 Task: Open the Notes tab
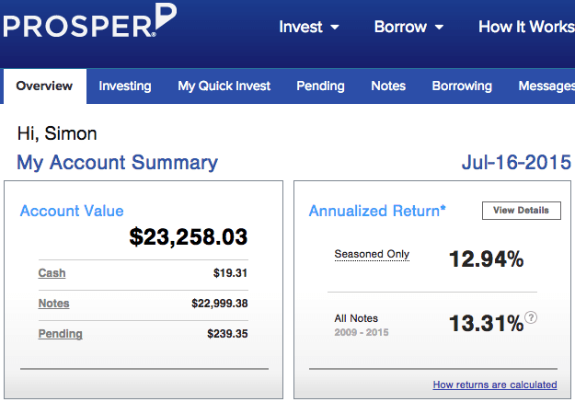[388, 86]
